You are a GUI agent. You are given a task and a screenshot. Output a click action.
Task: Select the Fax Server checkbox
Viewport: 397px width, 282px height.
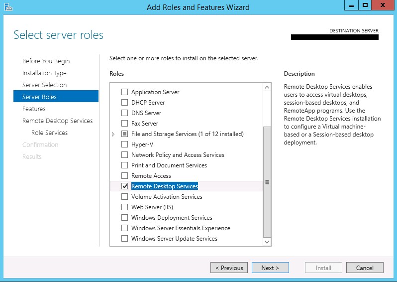pos(124,123)
